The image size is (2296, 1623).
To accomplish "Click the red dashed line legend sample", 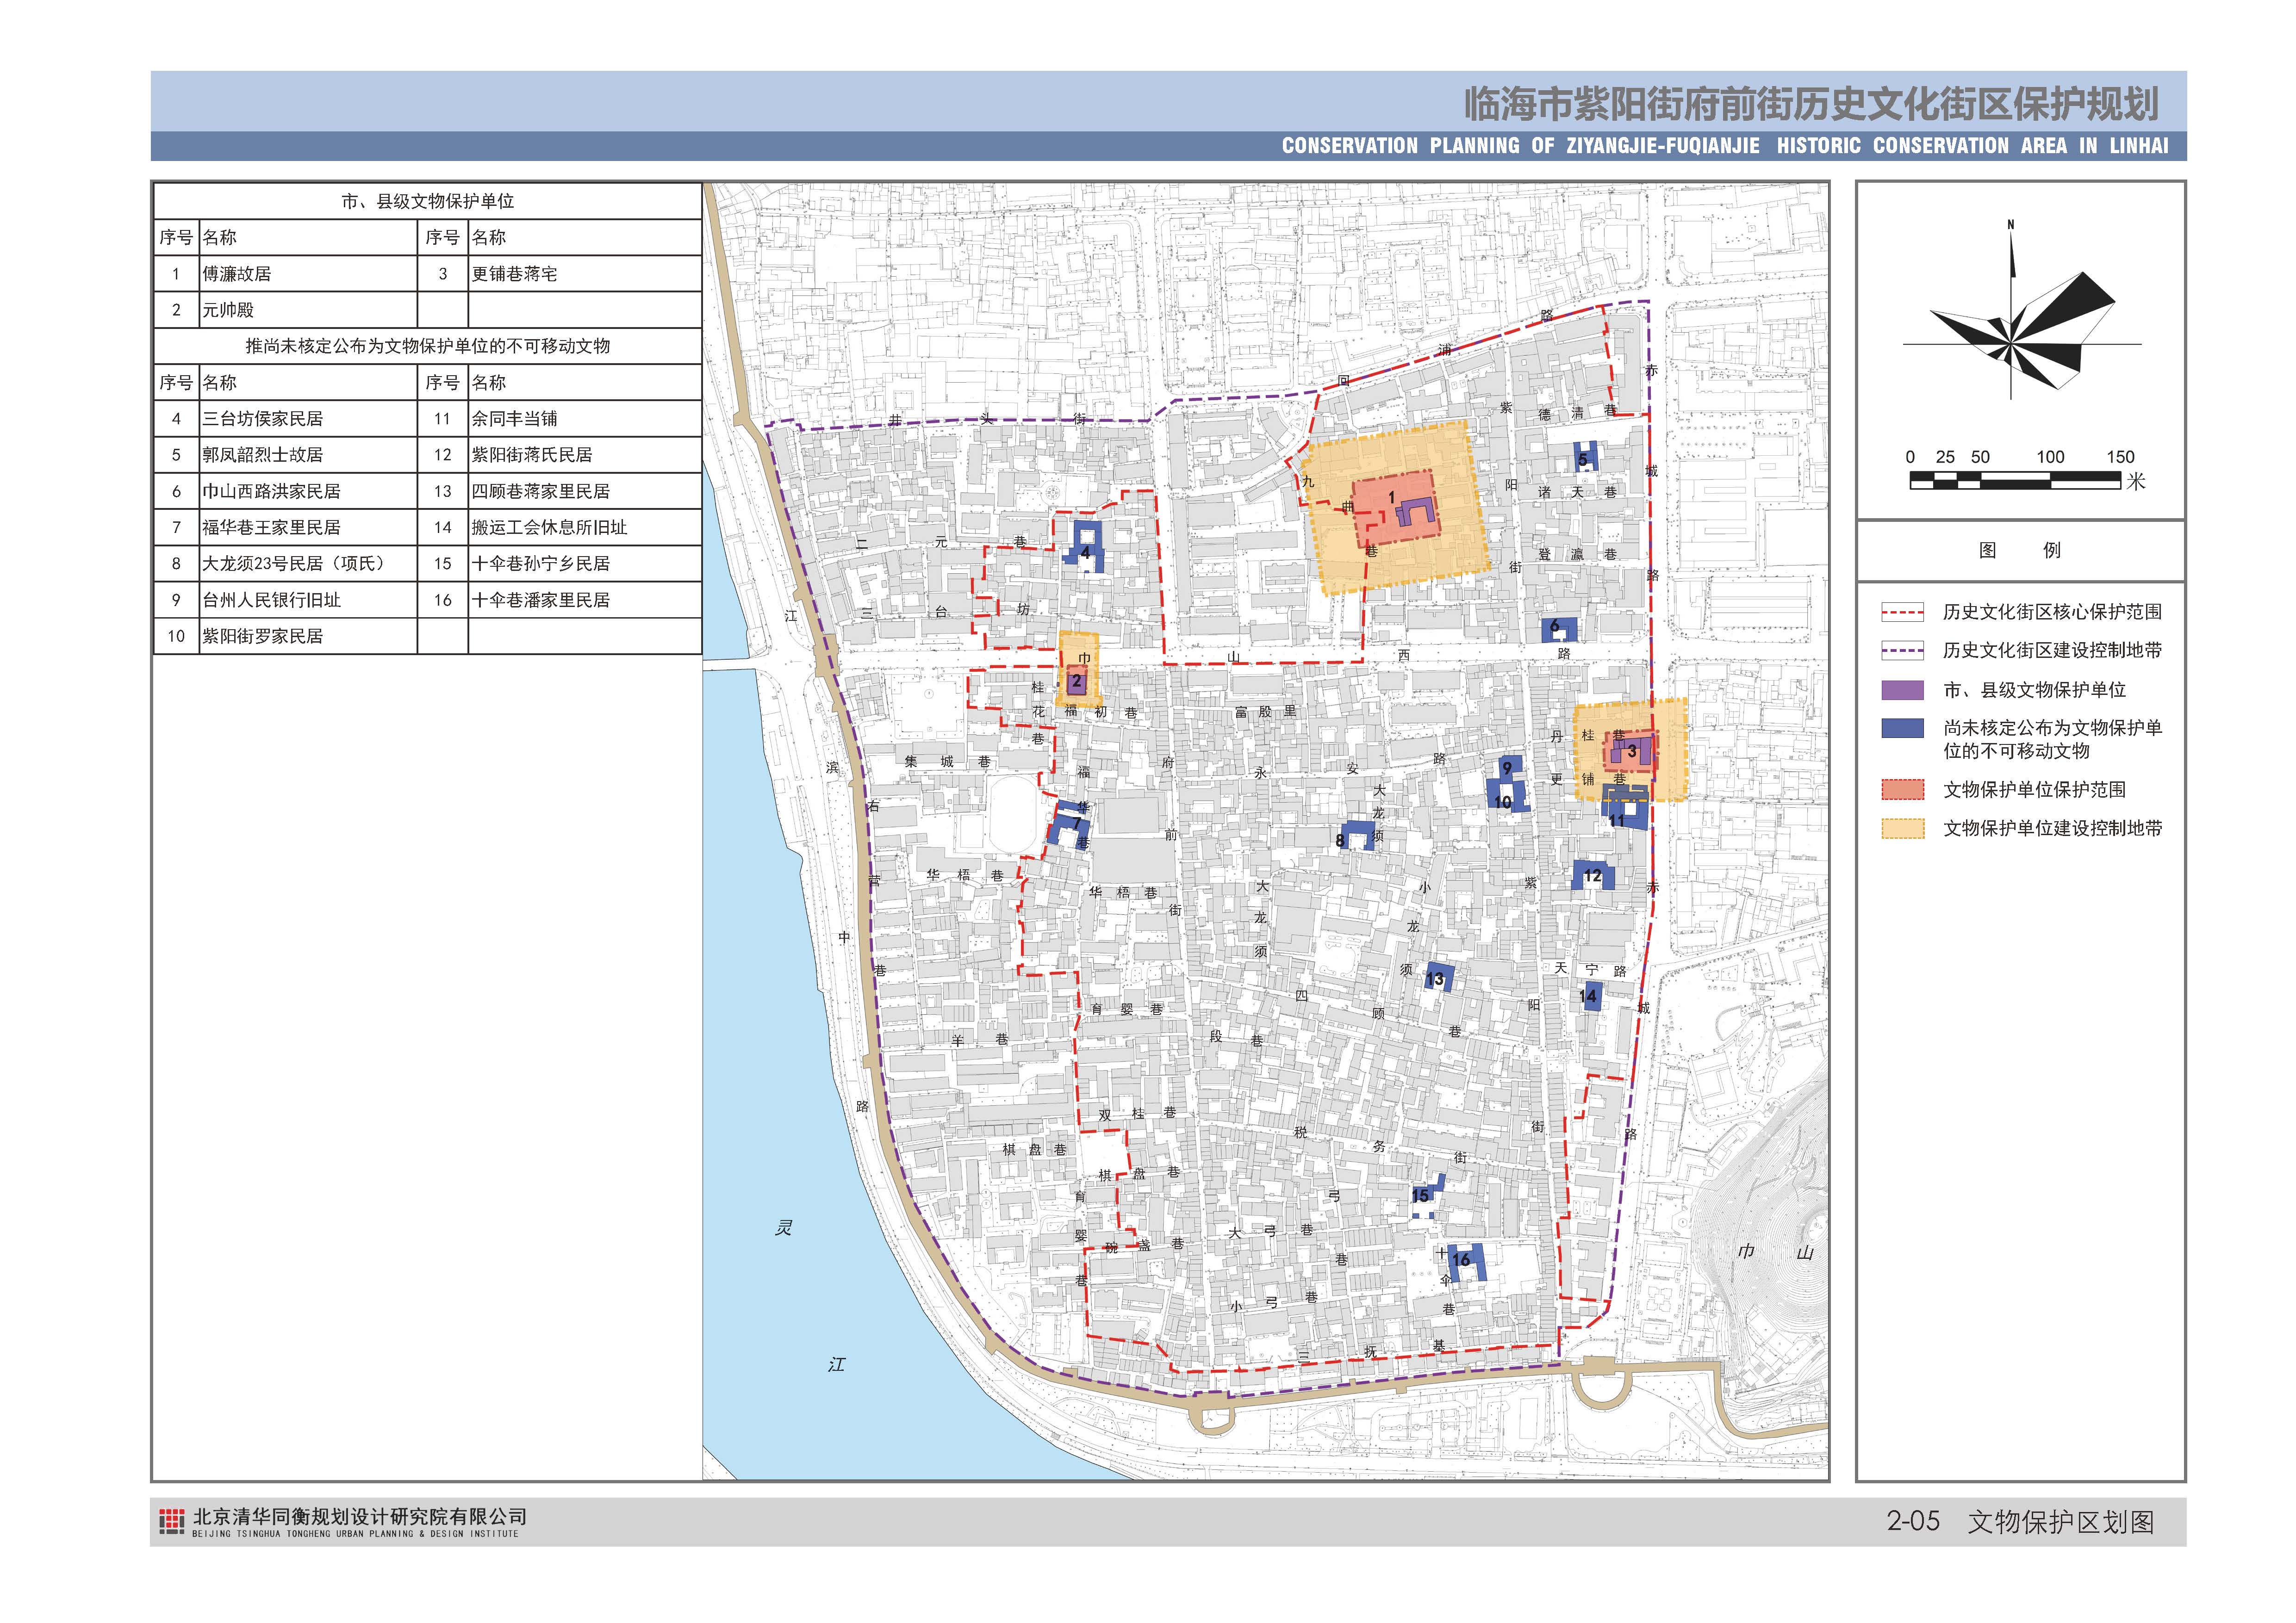I will 1902,612.
